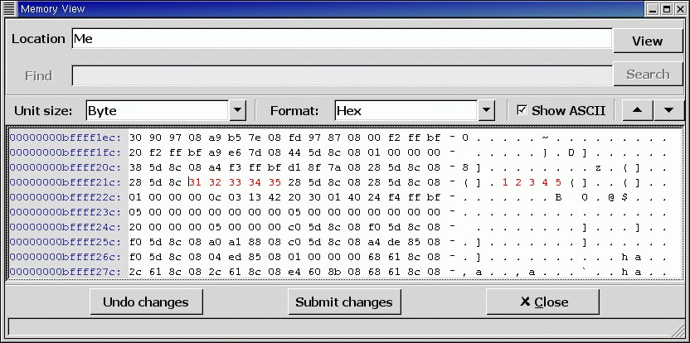Click hex byte d1 in bffff20c row
The image size is (690, 343).
click(294, 167)
